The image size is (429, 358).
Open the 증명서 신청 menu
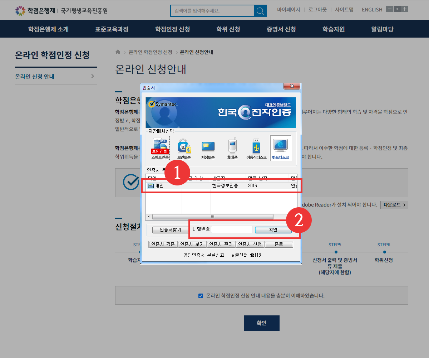click(281, 29)
